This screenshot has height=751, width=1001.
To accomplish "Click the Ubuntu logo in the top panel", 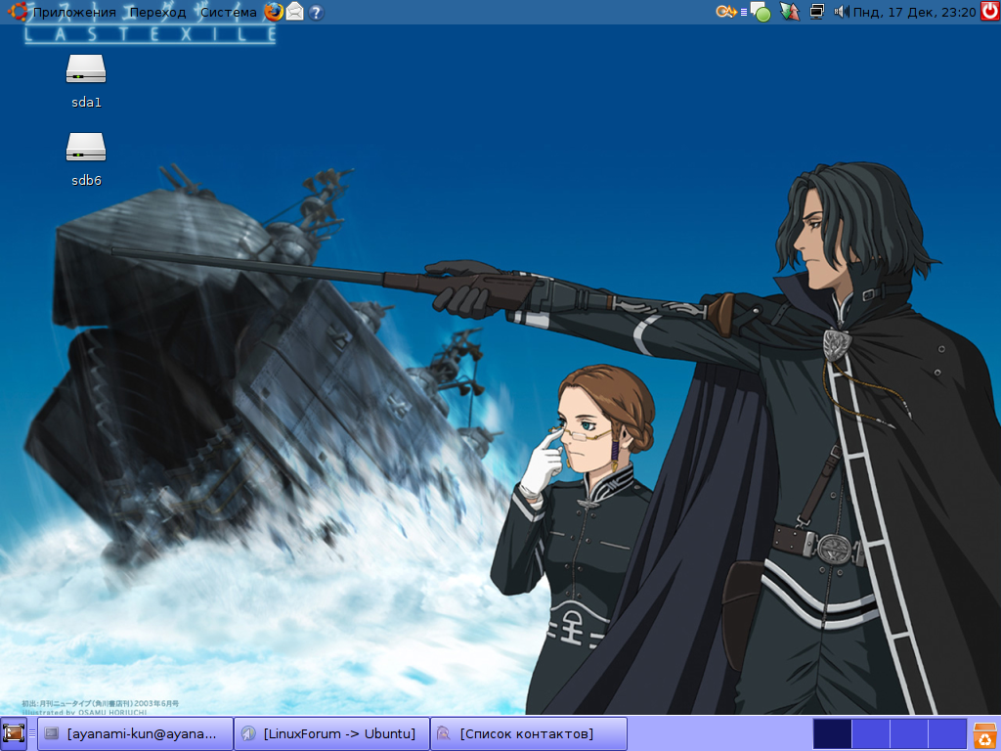I will pyautogui.click(x=17, y=12).
